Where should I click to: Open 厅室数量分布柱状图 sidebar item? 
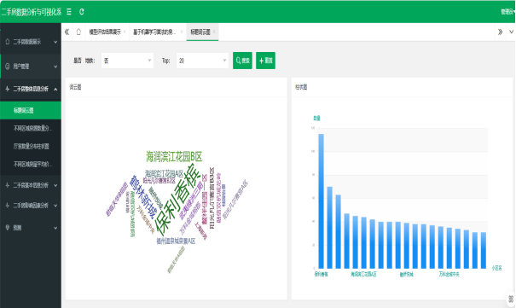point(31,146)
